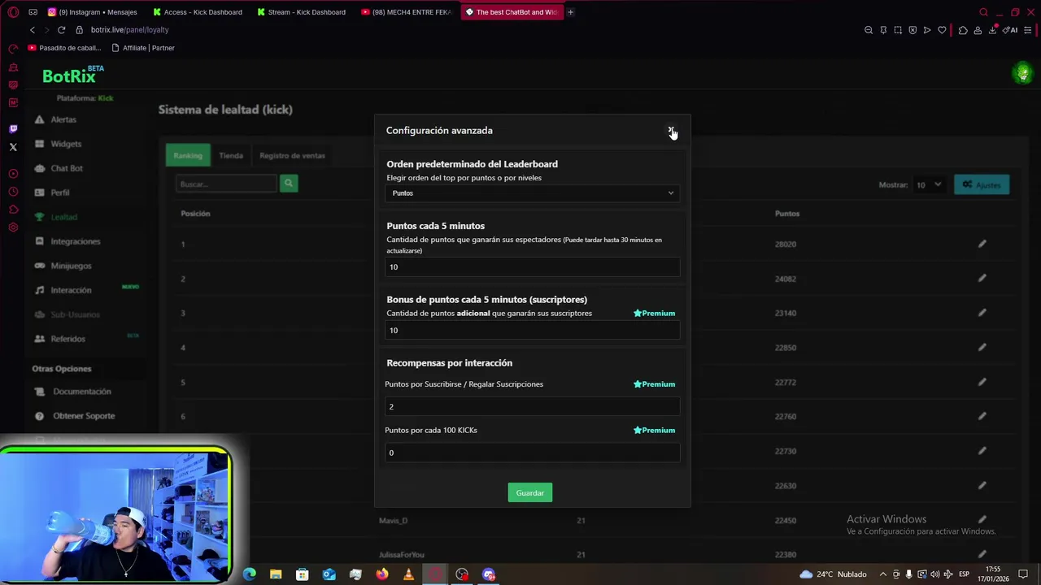Open a new browser tab

[x=570, y=12]
